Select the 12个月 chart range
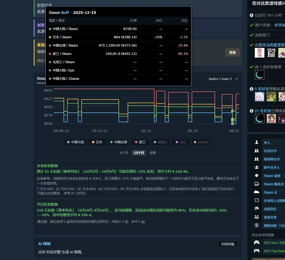 (139, 153)
